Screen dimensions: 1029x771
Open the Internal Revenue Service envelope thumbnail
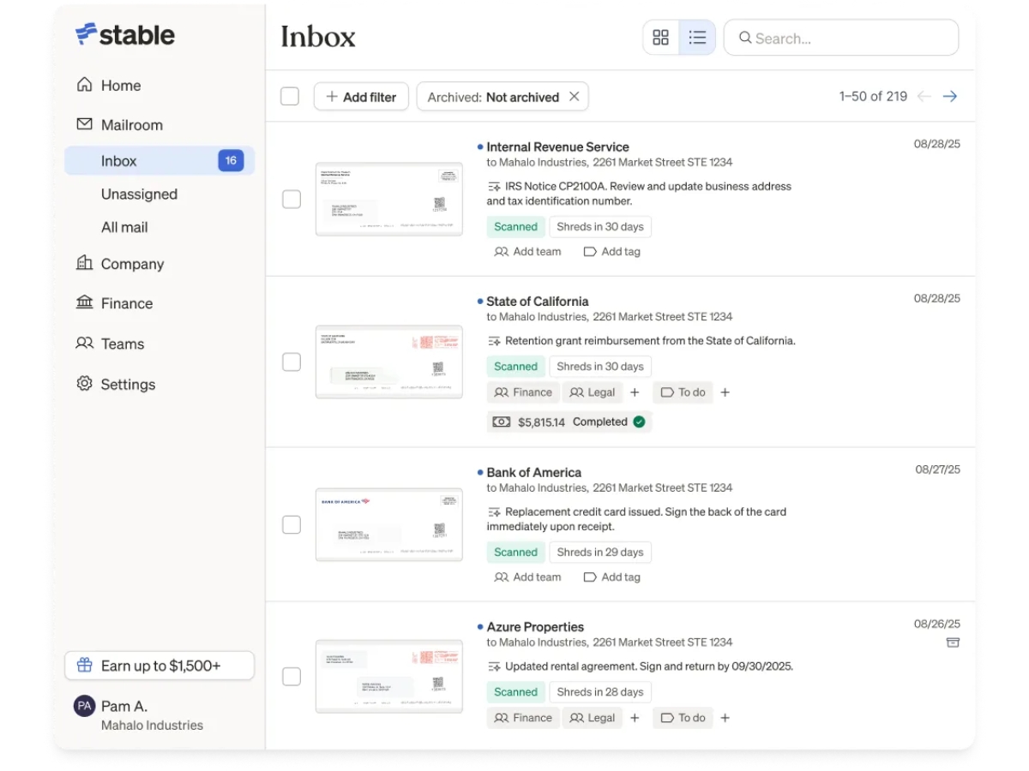pos(389,199)
